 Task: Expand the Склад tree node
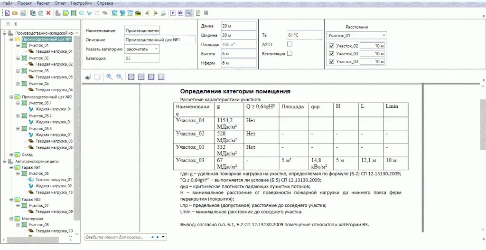point(11,154)
